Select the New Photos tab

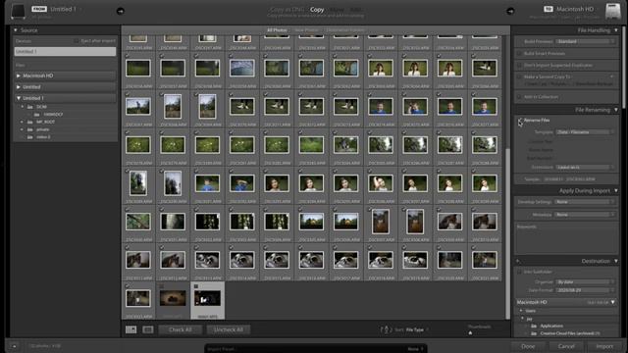[306, 30]
